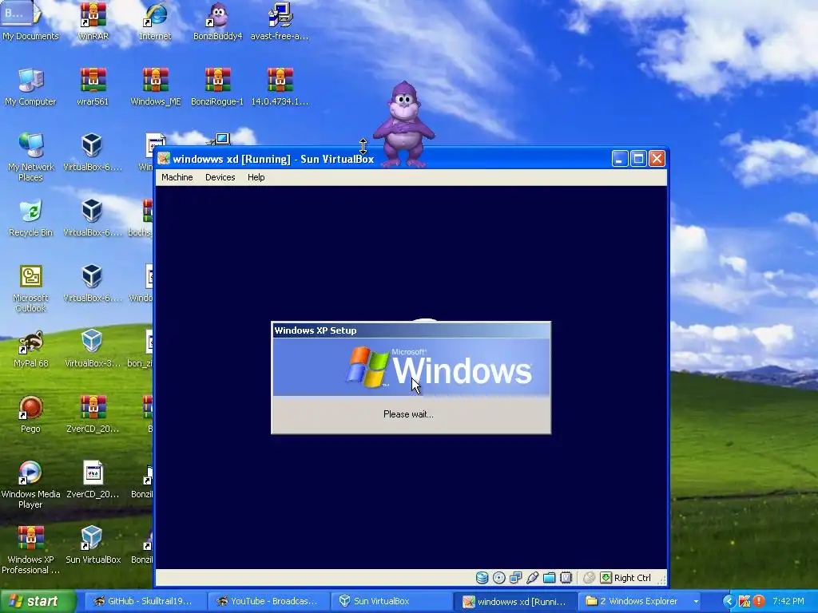Select the avast-free-a... installer icon

(280, 21)
